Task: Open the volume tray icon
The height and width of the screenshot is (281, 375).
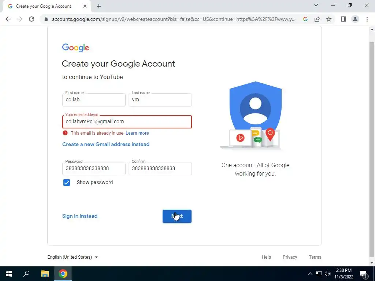Action: click(327, 274)
